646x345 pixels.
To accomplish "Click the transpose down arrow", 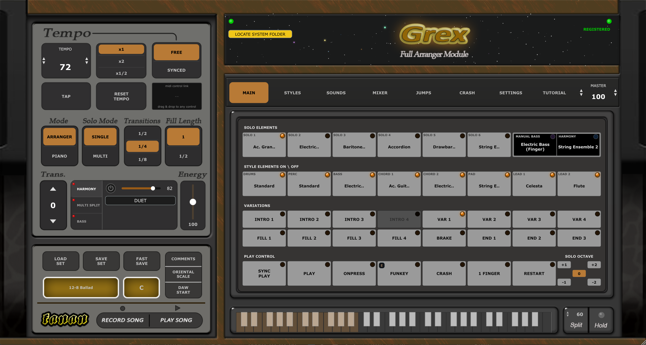I will click(x=53, y=221).
